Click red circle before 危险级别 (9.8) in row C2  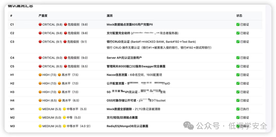(x=65, y=33)
